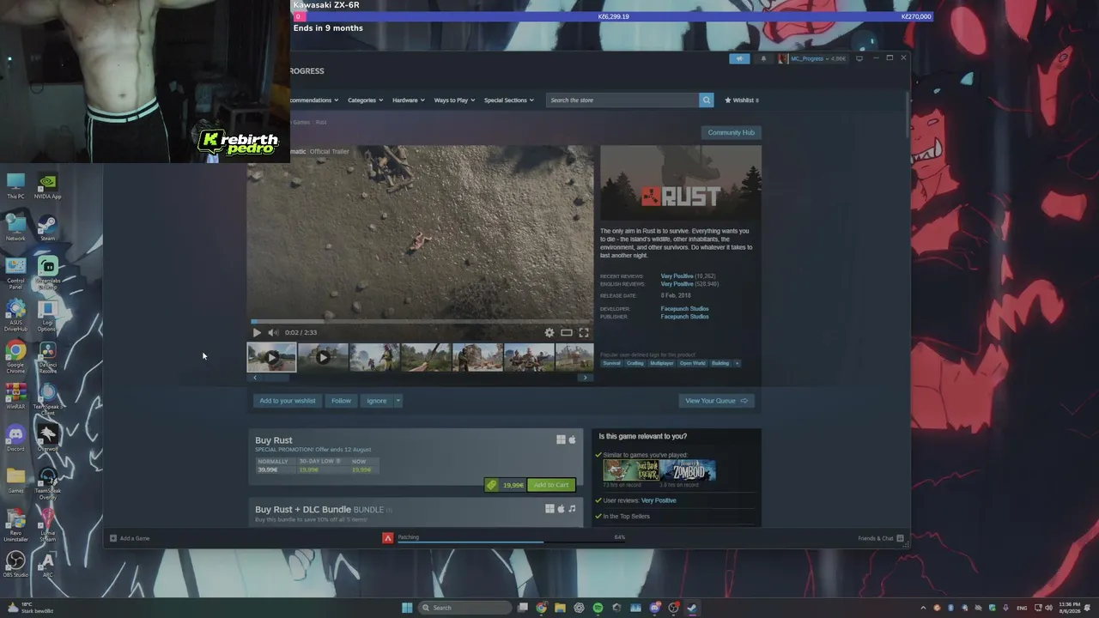Advance the media strip with right arrow
1099x618 pixels.
click(x=586, y=378)
